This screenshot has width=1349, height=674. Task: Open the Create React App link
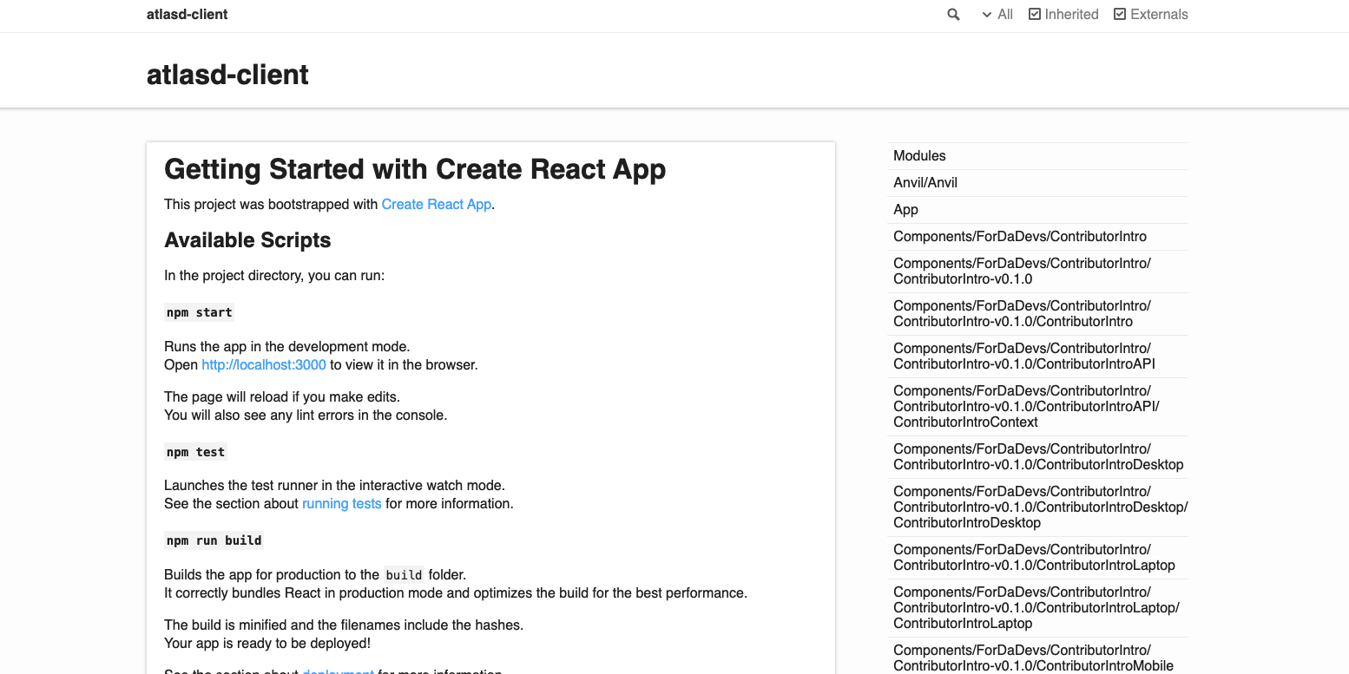pos(436,204)
